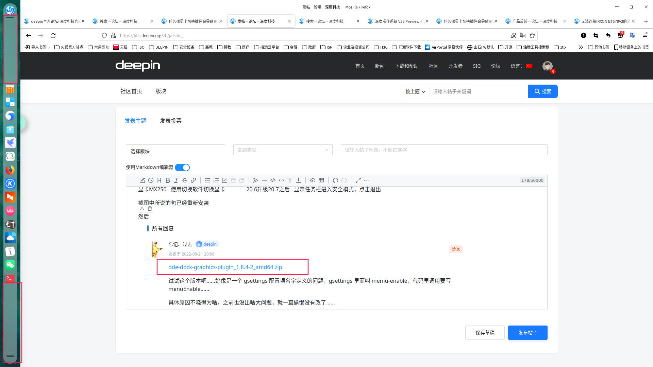653x367 pixels.
Task: Expand the editor's more options menu
Action: [x=367, y=180]
